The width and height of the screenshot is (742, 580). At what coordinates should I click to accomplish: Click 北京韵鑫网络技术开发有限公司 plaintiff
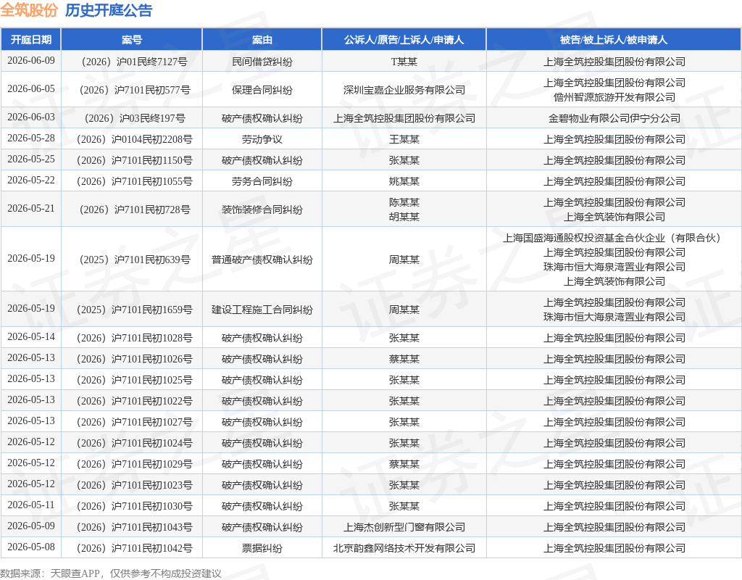click(404, 548)
